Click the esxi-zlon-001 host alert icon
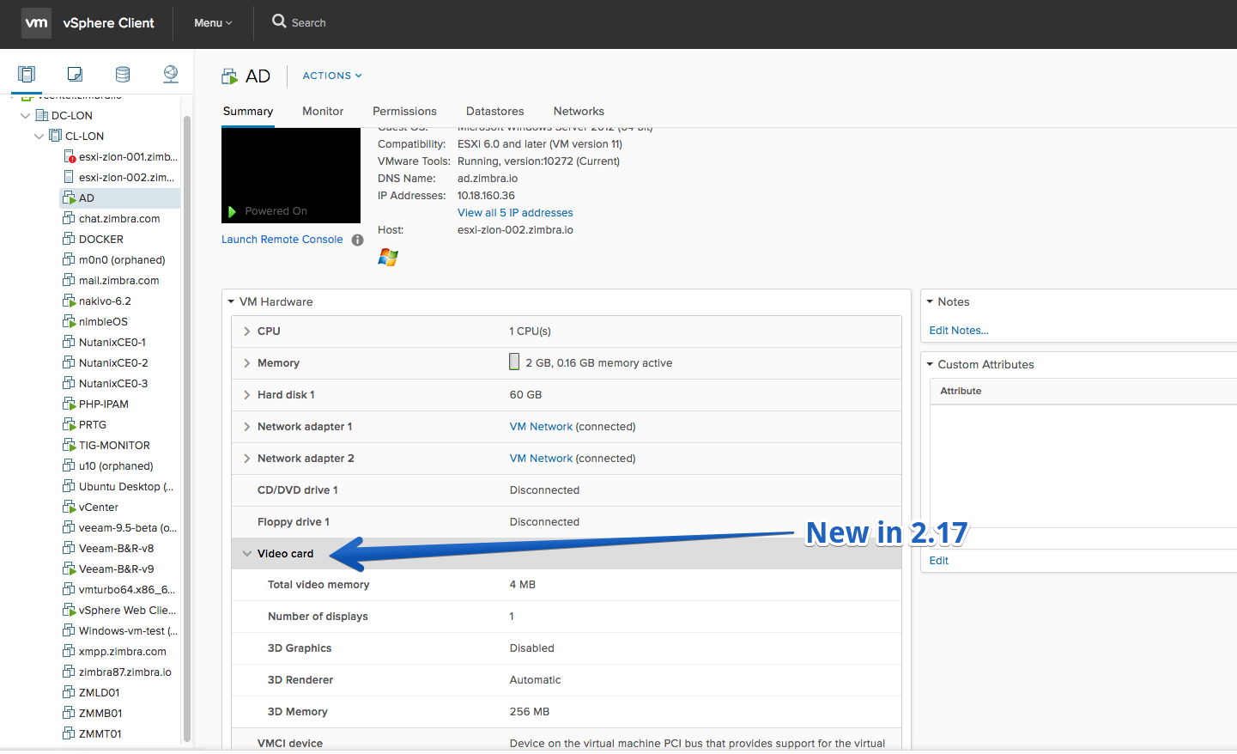Screen dimensions: 1237x754 pyautogui.click(x=70, y=156)
